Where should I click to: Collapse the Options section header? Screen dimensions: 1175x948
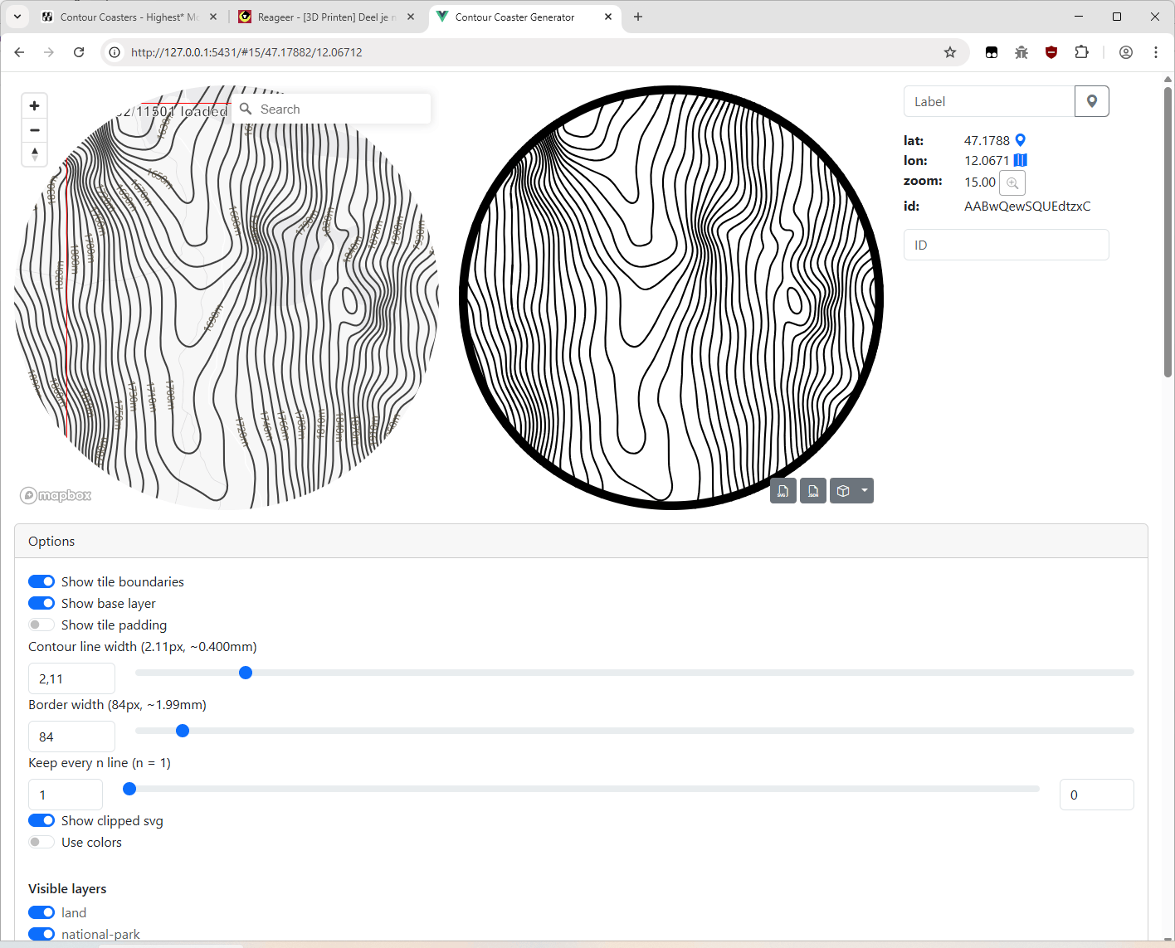(51, 541)
